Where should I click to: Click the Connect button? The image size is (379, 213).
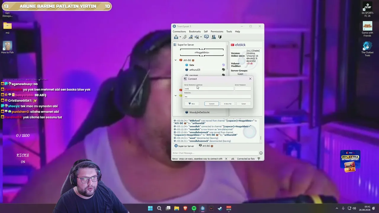[212, 104]
